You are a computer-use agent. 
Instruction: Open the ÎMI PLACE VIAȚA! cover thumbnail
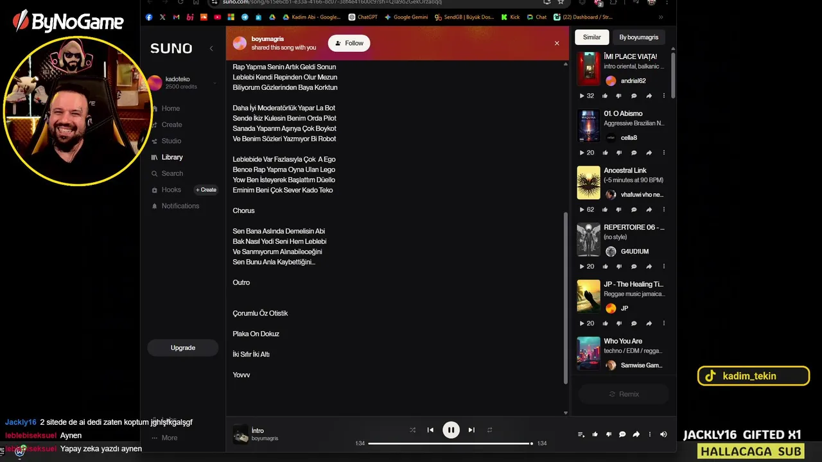click(588, 69)
